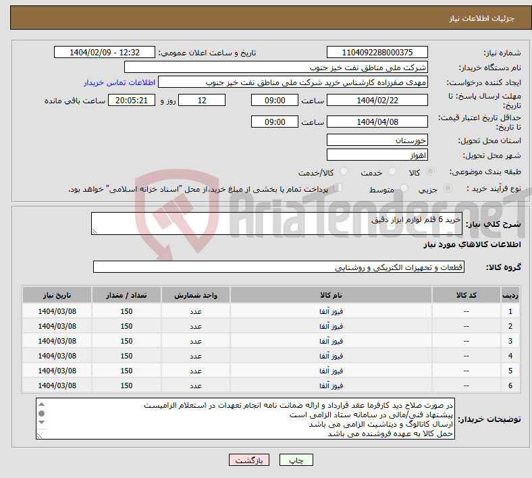Click the need number field 1104092288000375
Viewport: 532px width, 478px height.
click(377, 52)
